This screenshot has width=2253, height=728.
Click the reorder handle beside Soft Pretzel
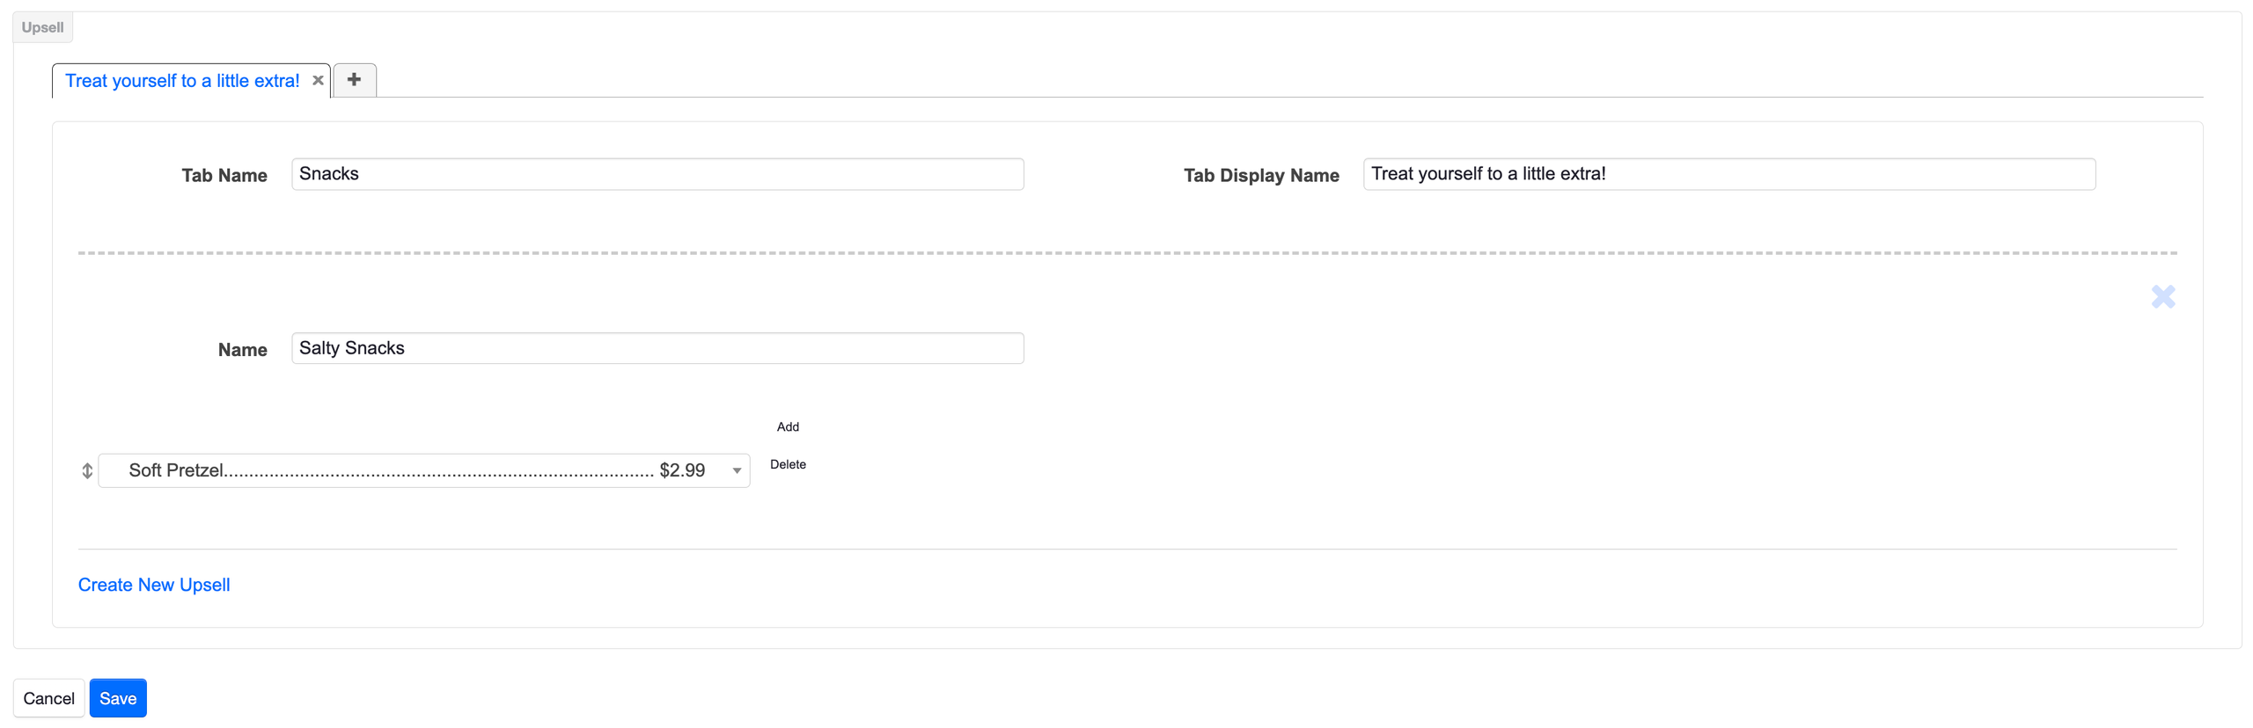click(x=87, y=470)
